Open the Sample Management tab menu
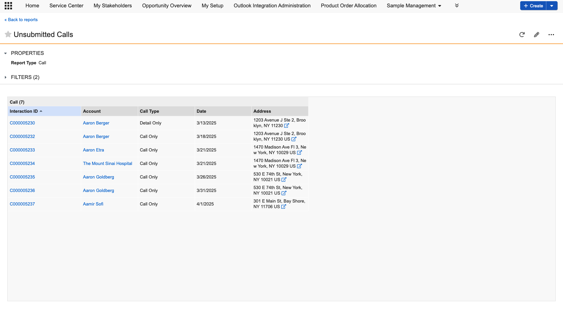The width and height of the screenshot is (563, 310). click(414, 6)
